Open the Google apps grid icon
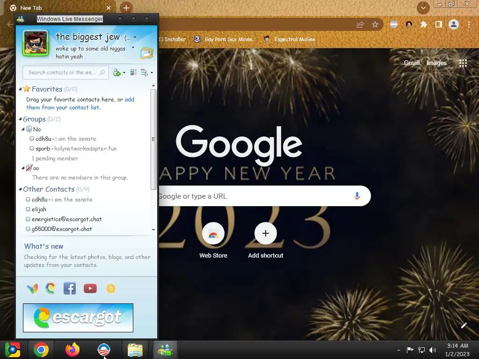 463,63
